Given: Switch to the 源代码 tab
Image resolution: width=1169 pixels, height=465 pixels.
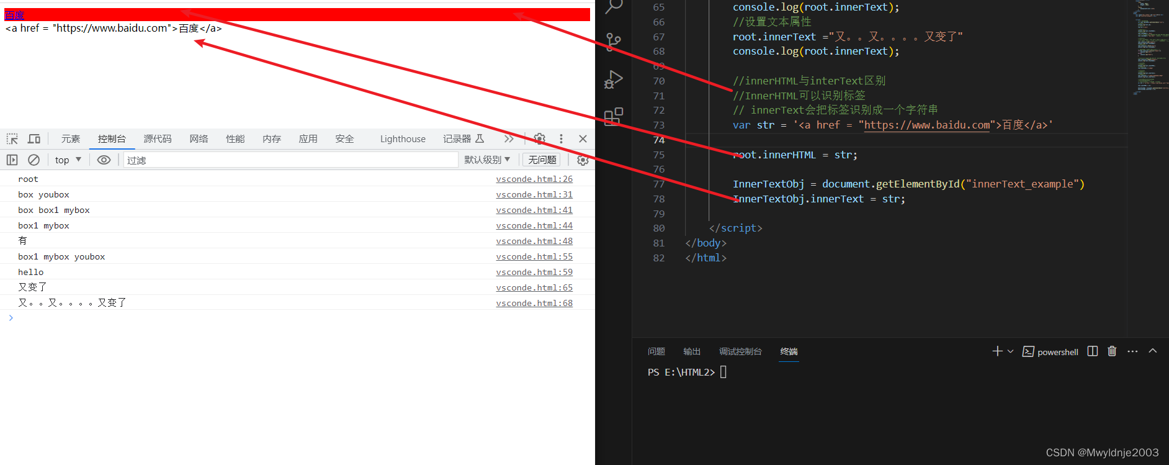Looking at the screenshot, I should [x=158, y=139].
